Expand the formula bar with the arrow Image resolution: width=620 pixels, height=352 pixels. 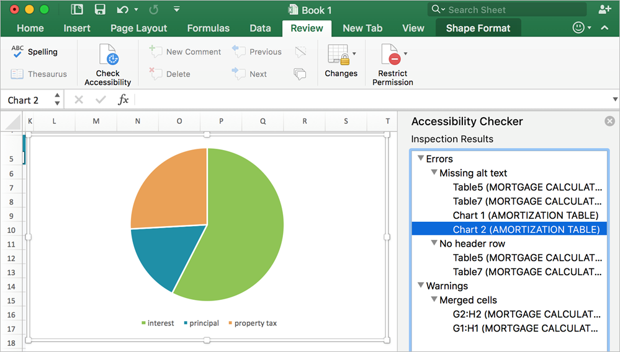pos(615,99)
